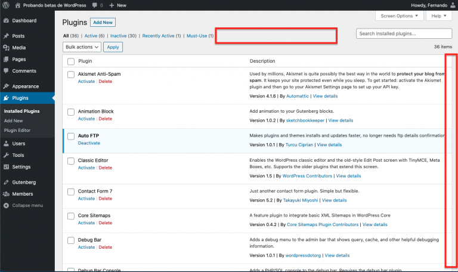Image resolution: width=458 pixels, height=272 pixels.
Task: Check the Akismet Anti-Spam checkbox
Action: pyautogui.click(x=71, y=75)
